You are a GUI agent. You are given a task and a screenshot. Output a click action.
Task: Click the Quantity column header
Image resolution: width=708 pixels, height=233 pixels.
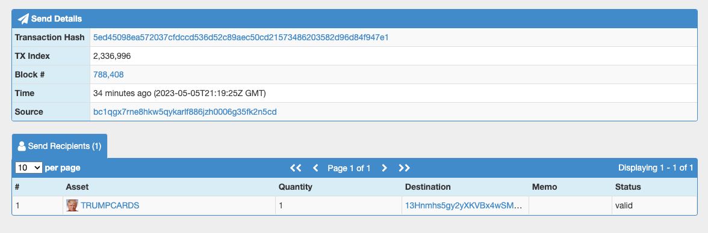pyautogui.click(x=295, y=187)
